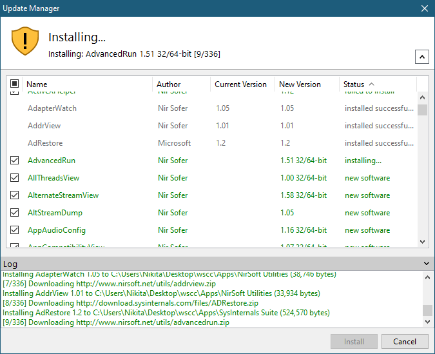Select the AlternateStreamView name text

(63, 195)
